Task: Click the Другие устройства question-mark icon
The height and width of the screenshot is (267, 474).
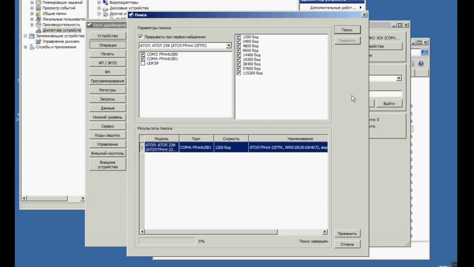Action: [105, 13]
